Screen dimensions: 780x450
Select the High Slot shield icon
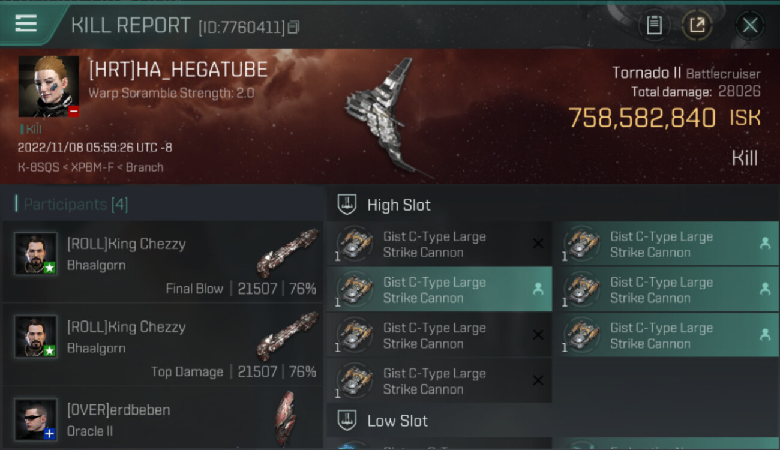point(347,205)
